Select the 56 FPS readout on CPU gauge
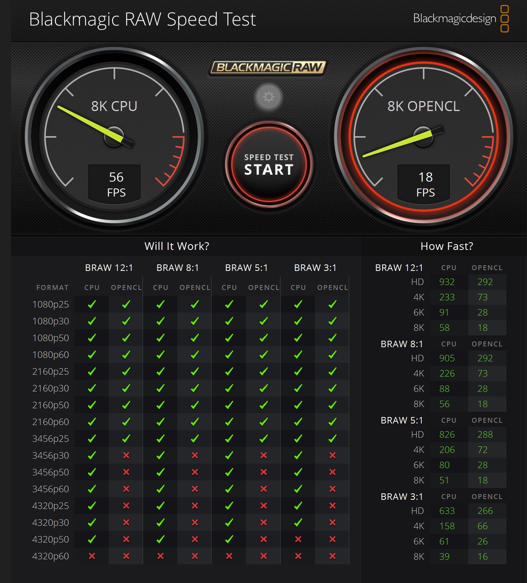 coord(116,184)
